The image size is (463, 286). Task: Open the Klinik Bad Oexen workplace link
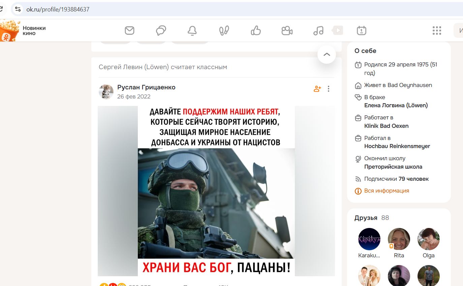[387, 126]
